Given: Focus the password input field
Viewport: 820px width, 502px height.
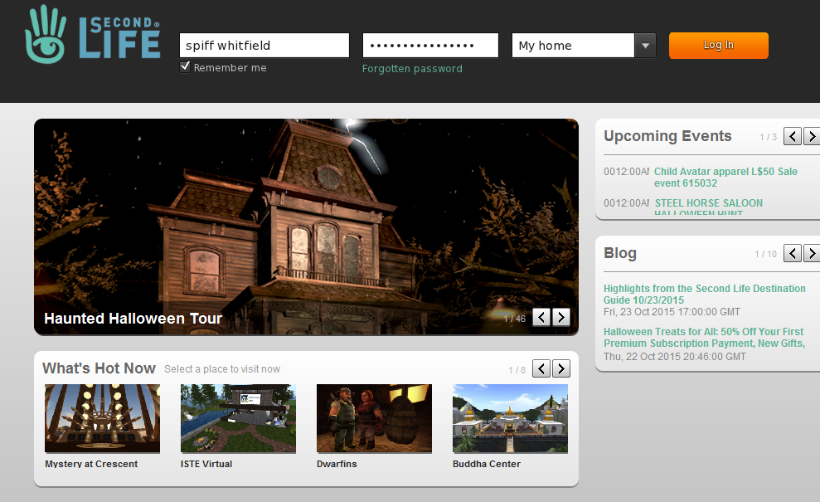Looking at the screenshot, I should pyautogui.click(x=430, y=46).
